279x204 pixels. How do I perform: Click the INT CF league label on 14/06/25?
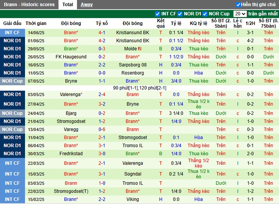[12, 33]
